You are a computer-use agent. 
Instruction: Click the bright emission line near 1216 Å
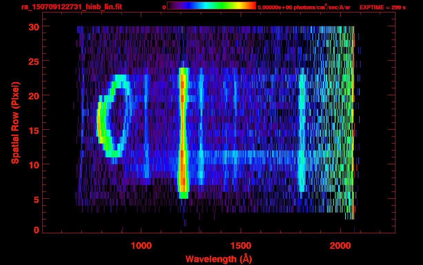[183, 133]
